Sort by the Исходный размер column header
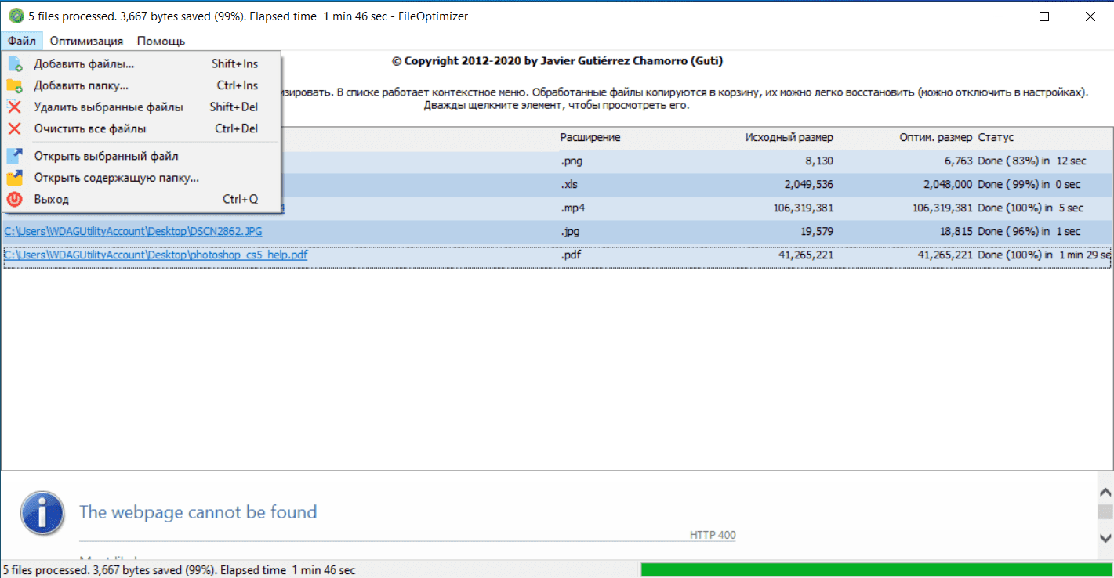1114x578 pixels. click(x=789, y=138)
